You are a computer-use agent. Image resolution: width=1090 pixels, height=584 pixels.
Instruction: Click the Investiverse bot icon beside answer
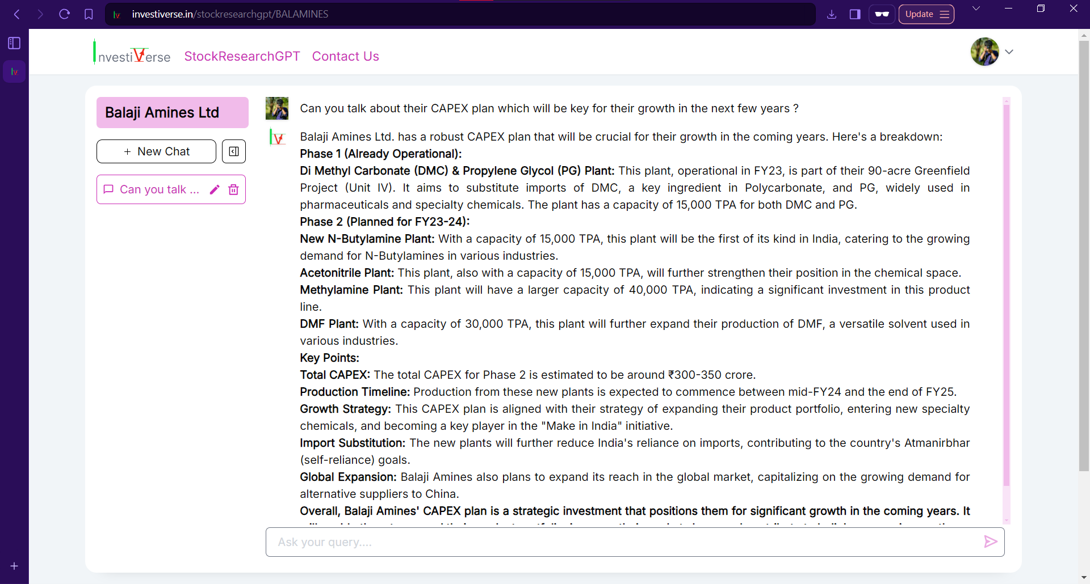coord(277,137)
